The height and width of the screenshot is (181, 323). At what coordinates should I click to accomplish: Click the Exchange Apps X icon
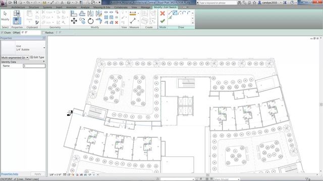(x=285, y=3)
